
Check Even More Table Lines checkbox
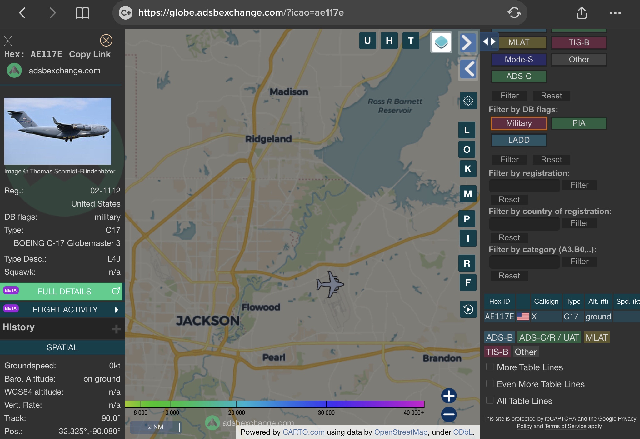(490, 383)
